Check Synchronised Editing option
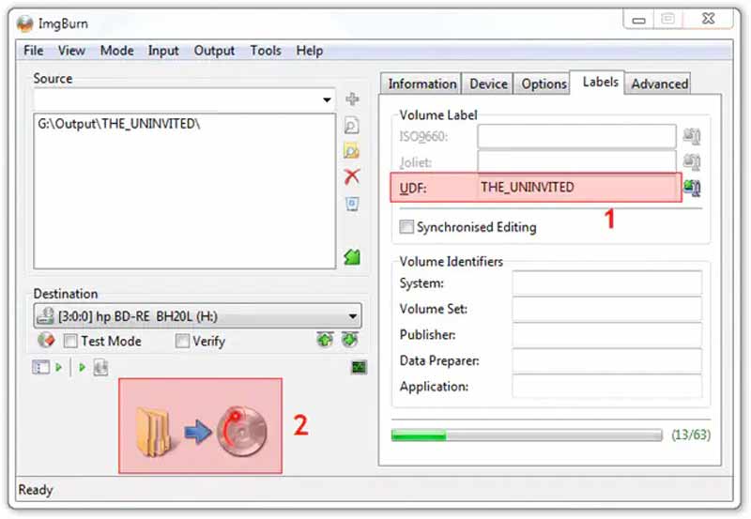Image resolution: width=751 pixels, height=519 pixels. coord(406,227)
